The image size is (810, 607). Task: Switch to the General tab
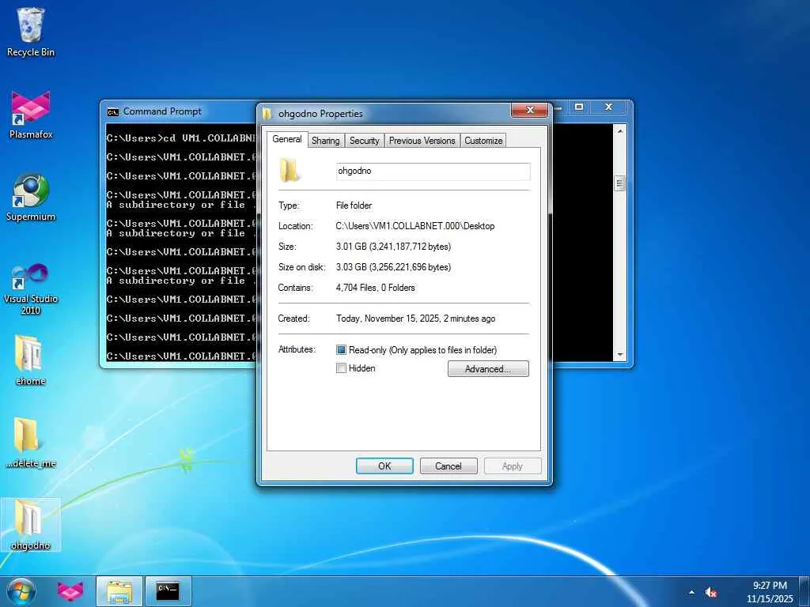pyautogui.click(x=286, y=139)
